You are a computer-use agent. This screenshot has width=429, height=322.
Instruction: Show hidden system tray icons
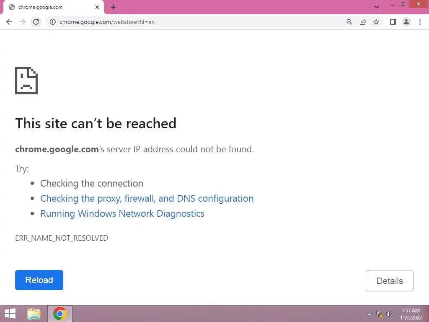coord(369,314)
